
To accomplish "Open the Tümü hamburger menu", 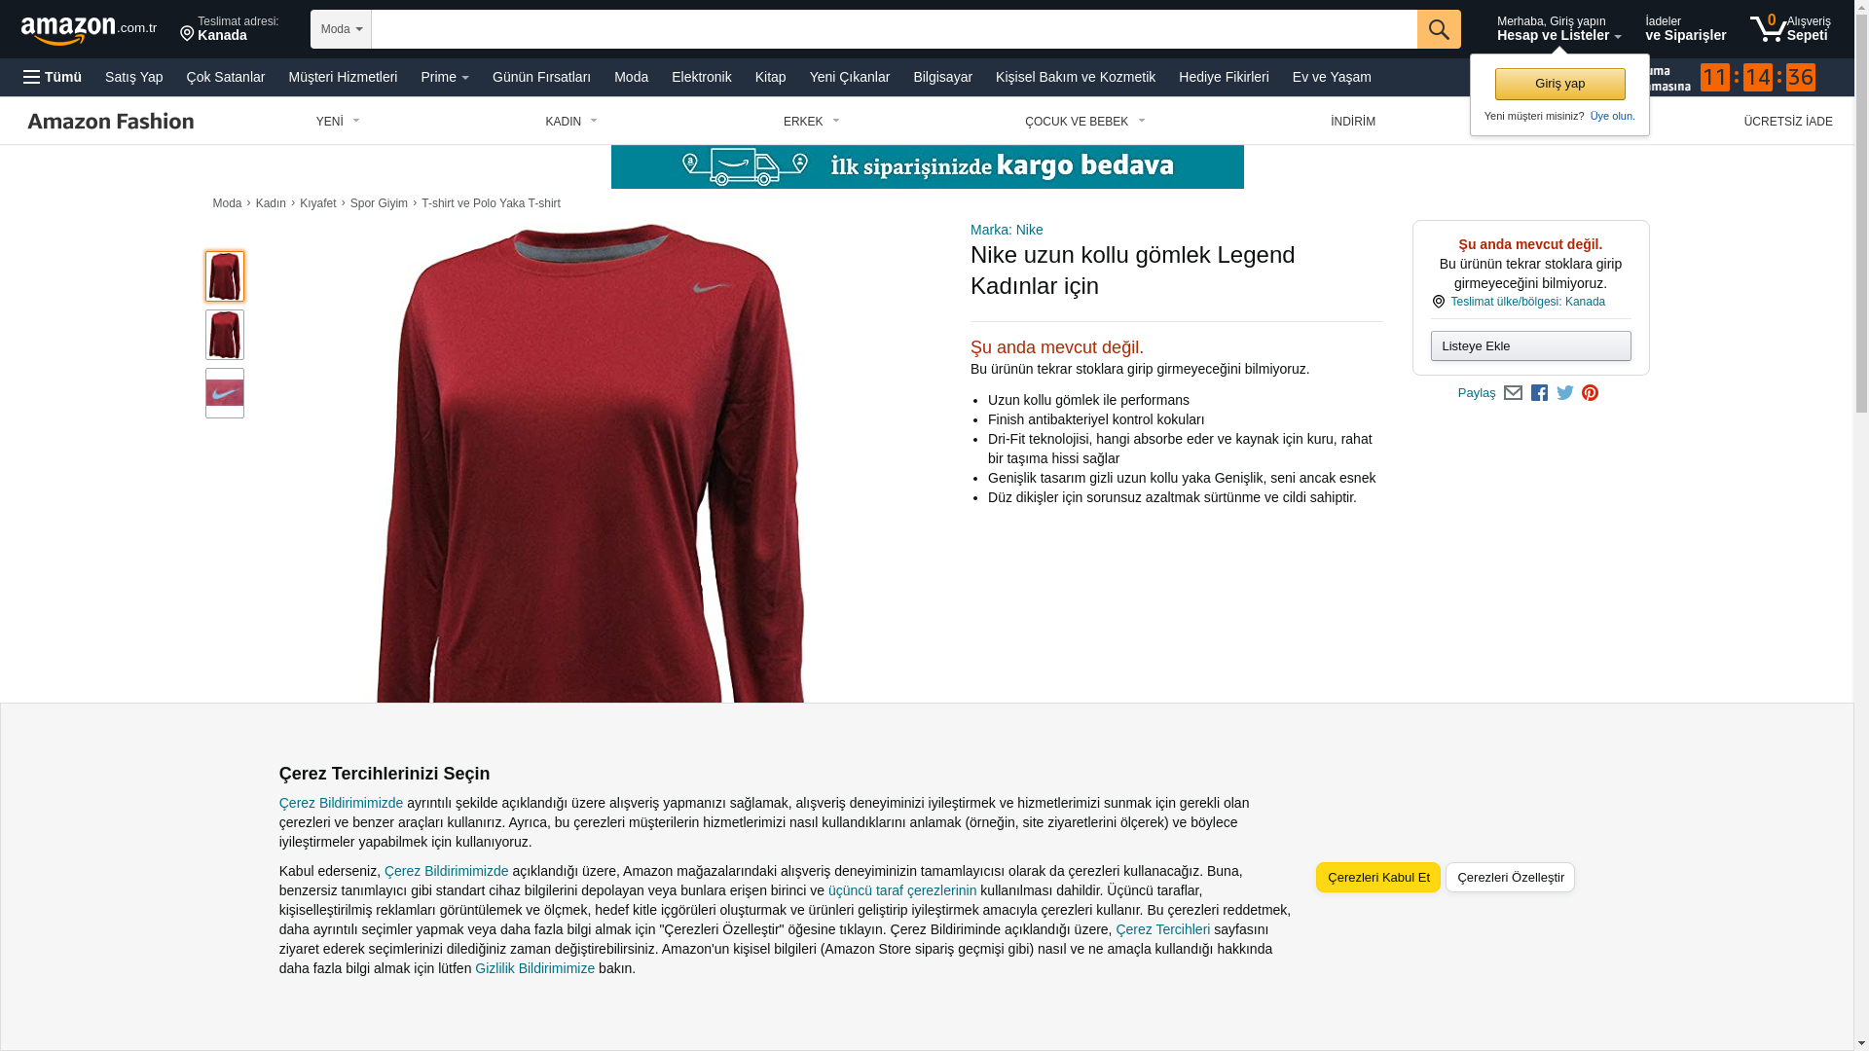I will point(53,77).
